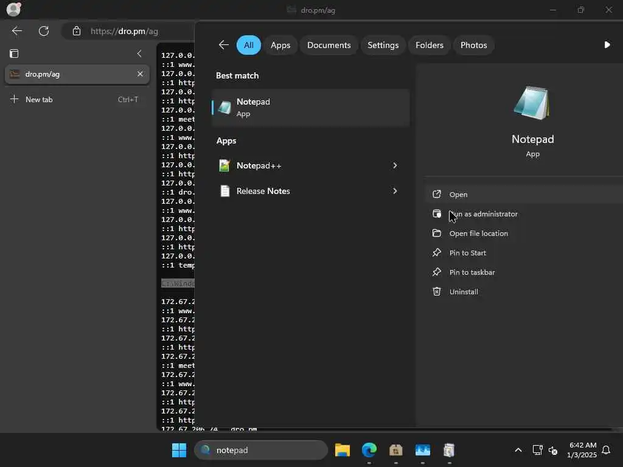Click the network status tray icon
The height and width of the screenshot is (467, 623).
538,451
